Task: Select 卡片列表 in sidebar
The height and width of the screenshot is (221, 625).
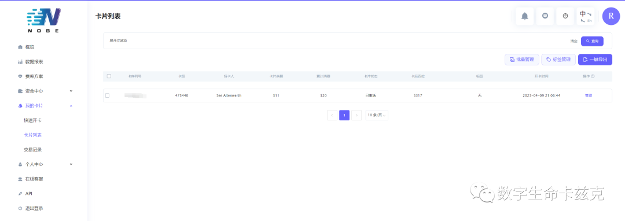Action: click(x=32, y=135)
